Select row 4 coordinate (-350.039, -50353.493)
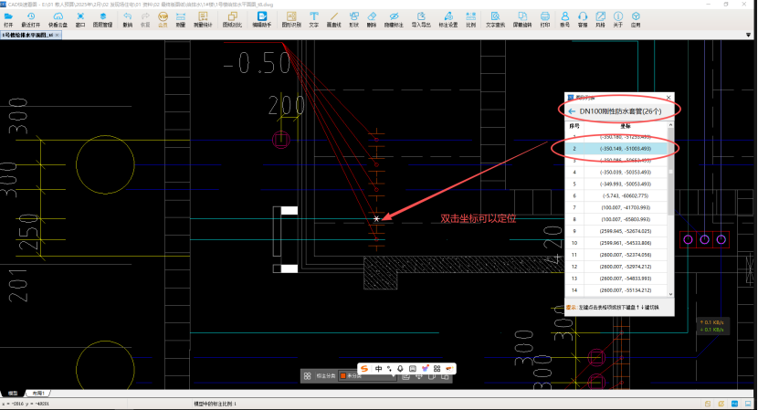The width and height of the screenshot is (758, 410). (616, 172)
